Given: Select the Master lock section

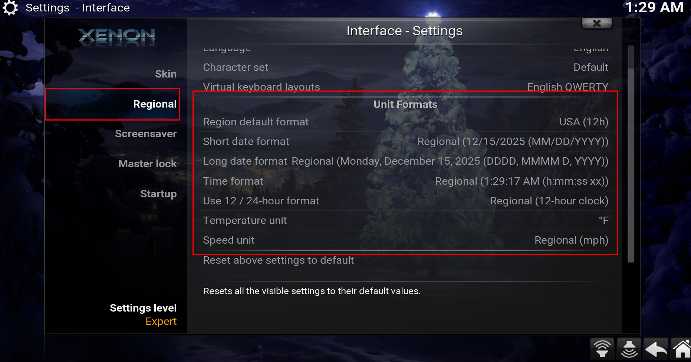Looking at the screenshot, I should coord(147,164).
